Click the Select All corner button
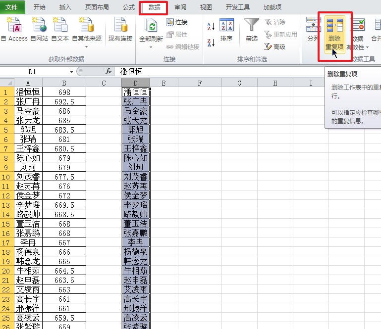This screenshot has height=329, width=381. pyautogui.click(x=7, y=83)
